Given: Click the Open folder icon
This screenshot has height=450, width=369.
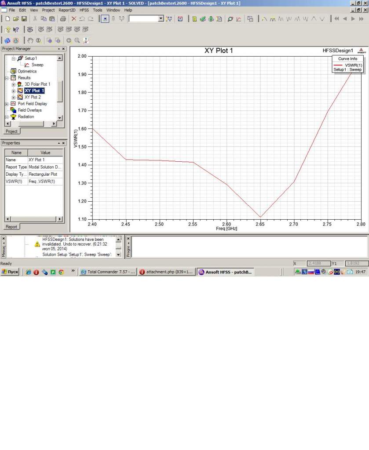Looking at the screenshot, I should tap(16, 19).
